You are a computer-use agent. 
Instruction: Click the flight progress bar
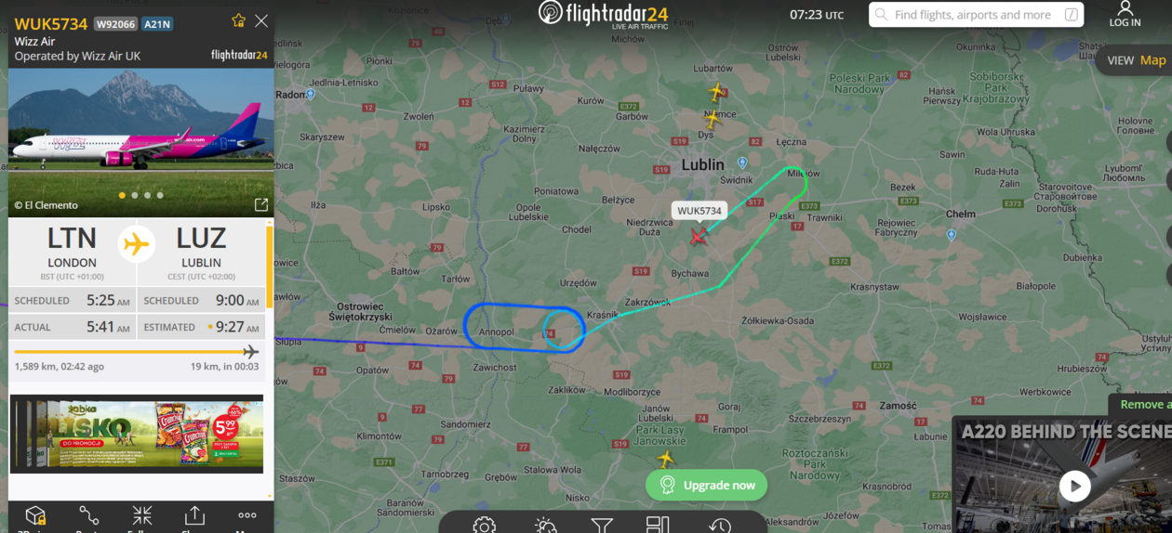137,352
